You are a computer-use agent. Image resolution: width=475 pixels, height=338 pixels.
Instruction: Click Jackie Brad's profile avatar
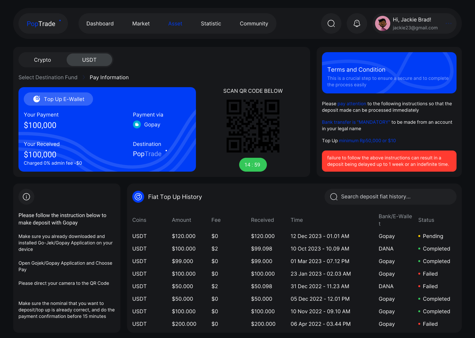coord(383,23)
